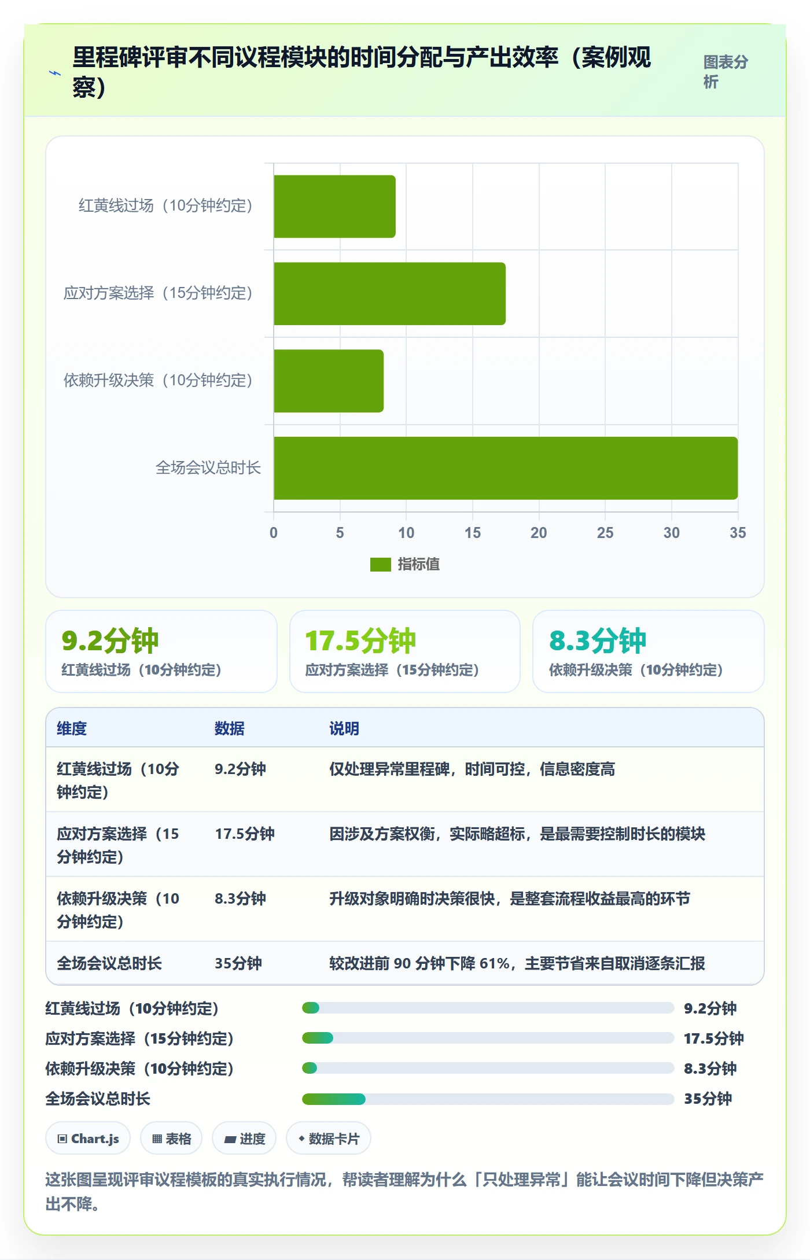Screen dimensions: 810x1260
Task: Click the table's "全场会议总时长" dimension cell
Action: 109,963
